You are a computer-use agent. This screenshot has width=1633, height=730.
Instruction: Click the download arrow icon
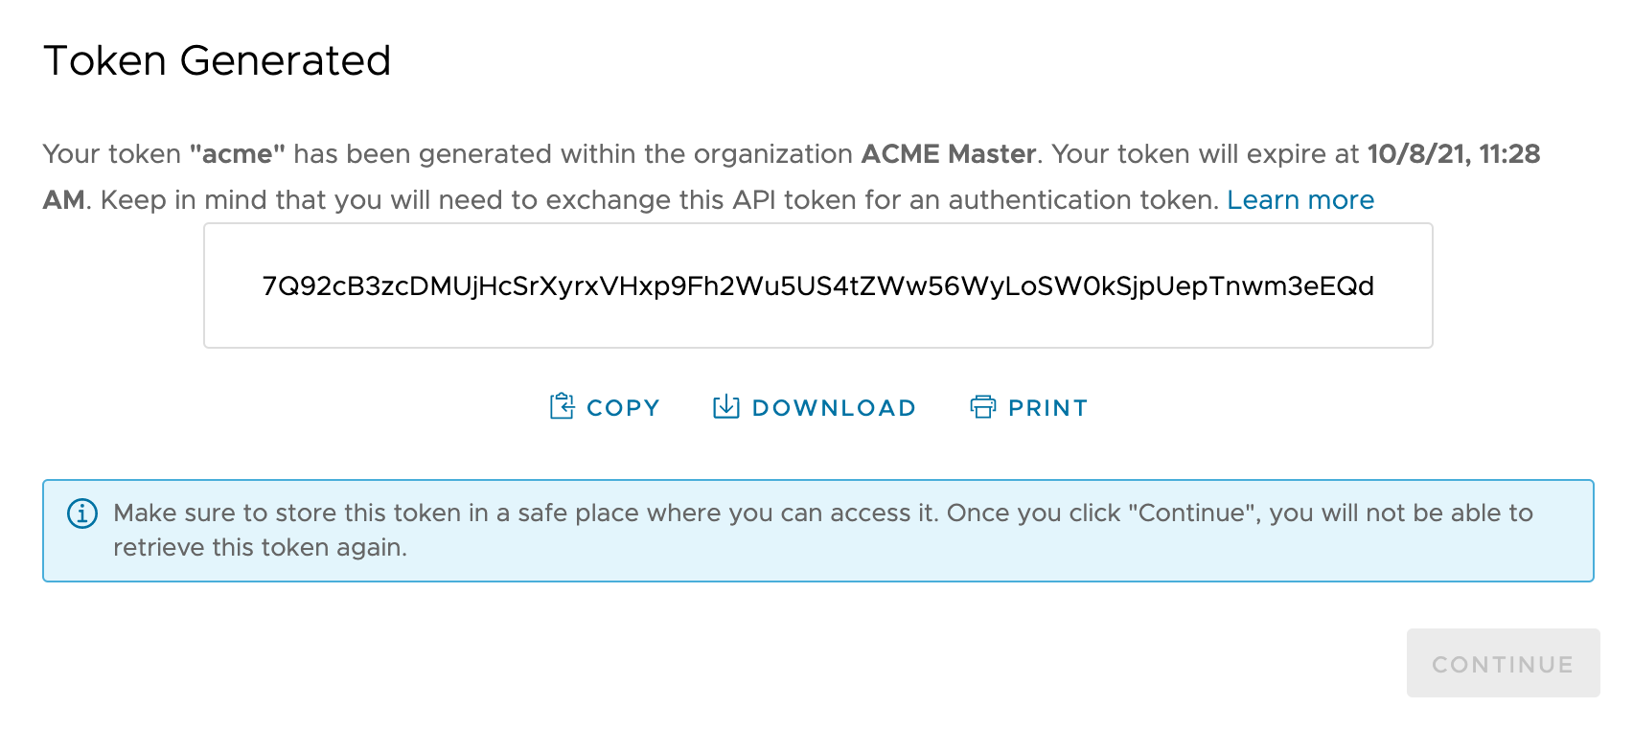point(726,407)
